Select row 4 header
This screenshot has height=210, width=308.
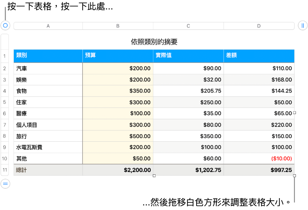[x=5, y=91]
